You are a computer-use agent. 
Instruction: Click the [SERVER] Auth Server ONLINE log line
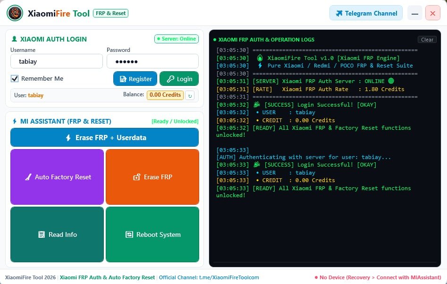point(305,81)
